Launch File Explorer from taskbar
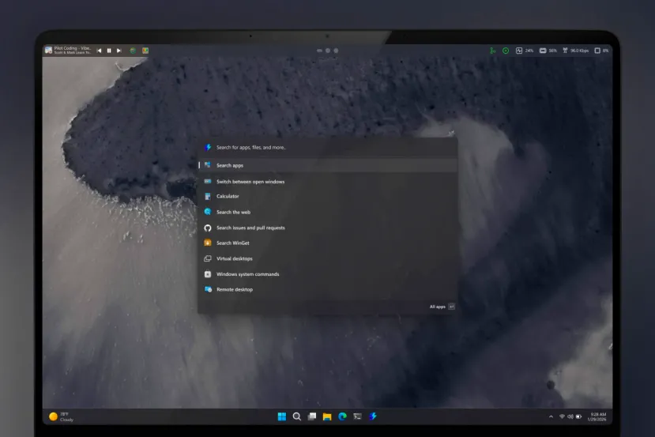The image size is (655, 437). pyautogui.click(x=327, y=416)
